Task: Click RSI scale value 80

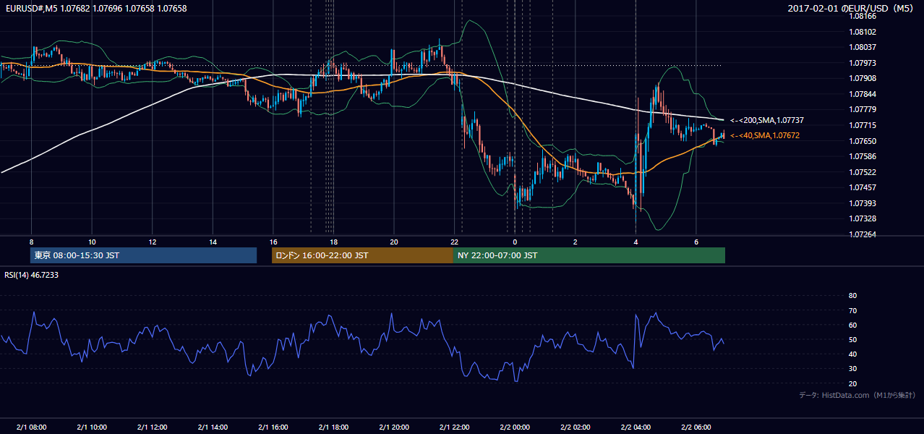Action: (852, 296)
